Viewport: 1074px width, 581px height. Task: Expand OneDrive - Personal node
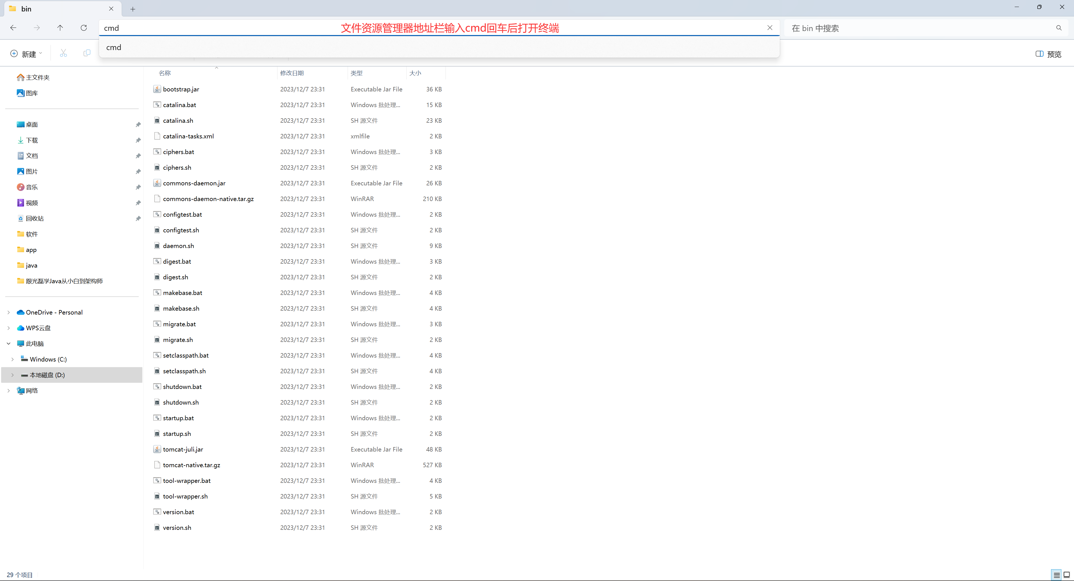tap(9, 312)
